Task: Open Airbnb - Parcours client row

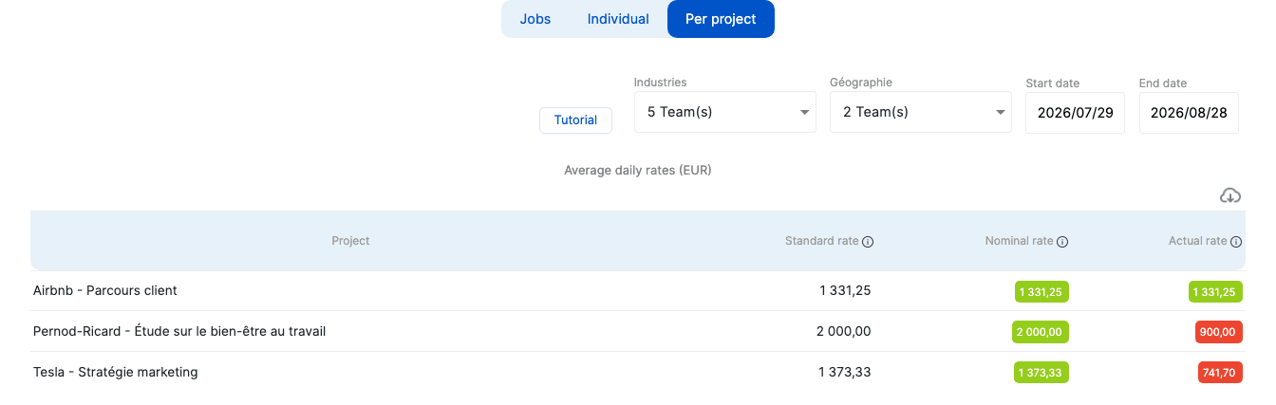Action: pos(638,291)
